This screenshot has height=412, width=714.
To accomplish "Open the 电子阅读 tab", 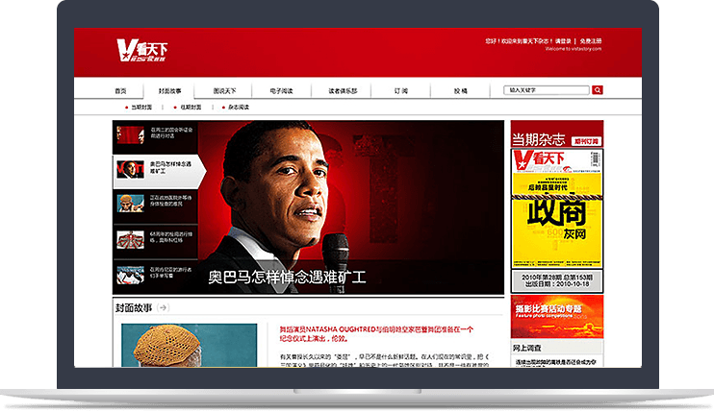I will point(281,90).
